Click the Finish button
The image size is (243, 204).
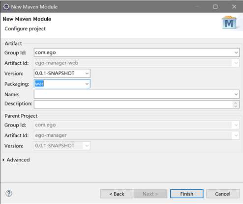pos(186,194)
